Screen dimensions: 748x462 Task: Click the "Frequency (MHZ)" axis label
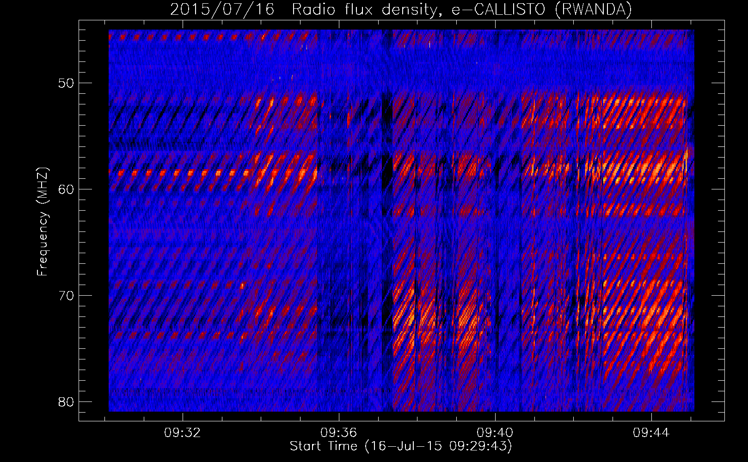(x=43, y=222)
